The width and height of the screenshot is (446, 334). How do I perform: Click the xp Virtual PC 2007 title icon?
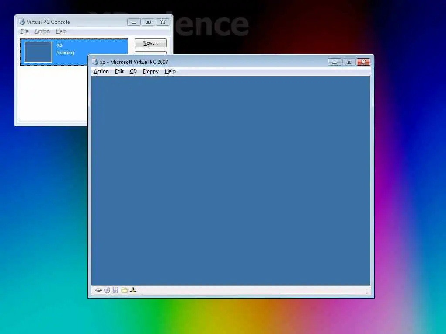[x=95, y=62]
